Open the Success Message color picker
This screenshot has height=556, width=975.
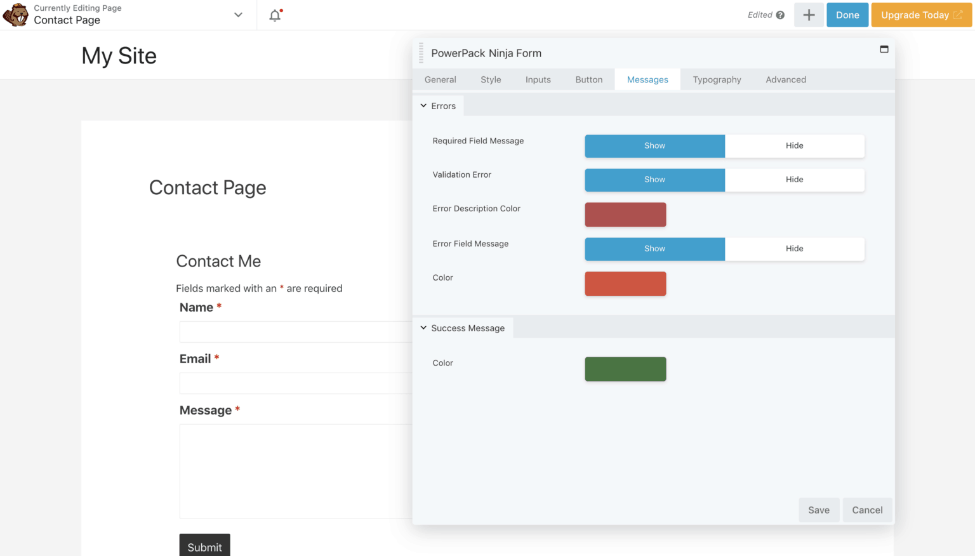point(625,369)
